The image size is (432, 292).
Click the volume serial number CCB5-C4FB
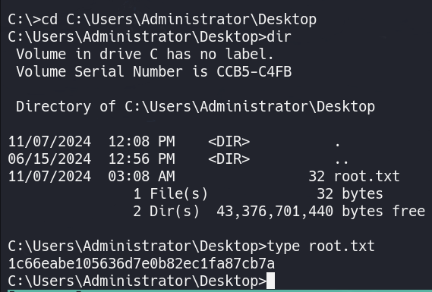(254, 71)
